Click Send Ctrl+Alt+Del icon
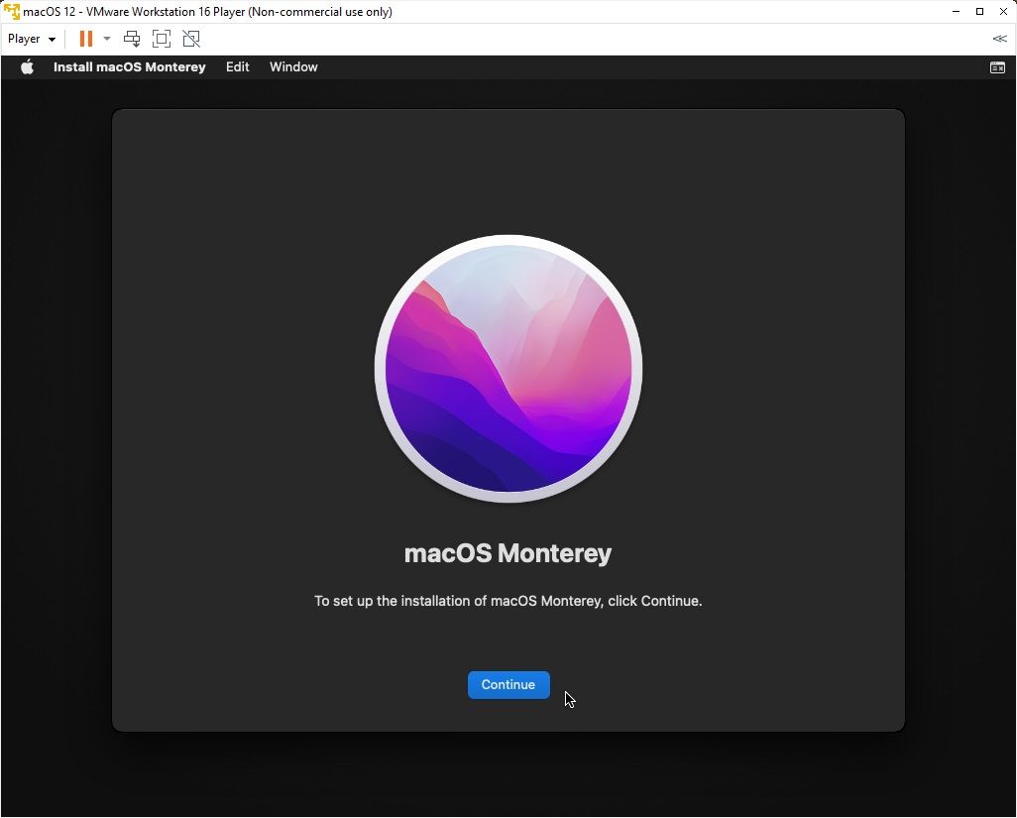This screenshot has width=1017, height=818. (132, 39)
